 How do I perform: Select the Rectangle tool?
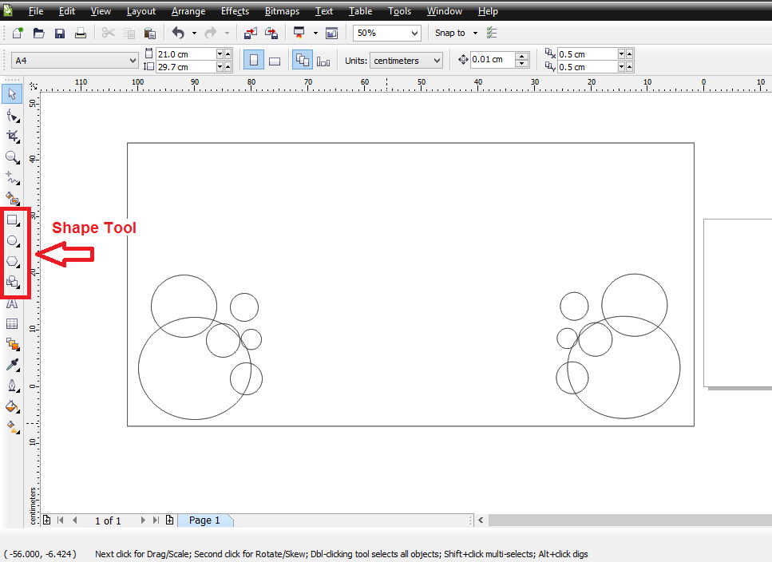(x=12, y=220)
